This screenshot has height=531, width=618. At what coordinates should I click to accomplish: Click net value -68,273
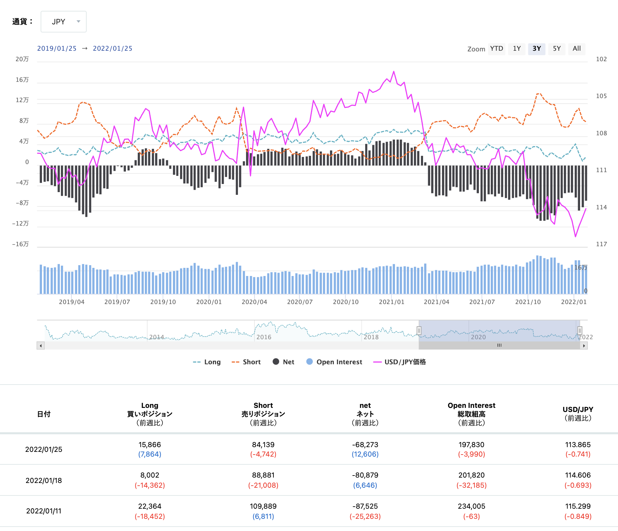tap(365, 445)
